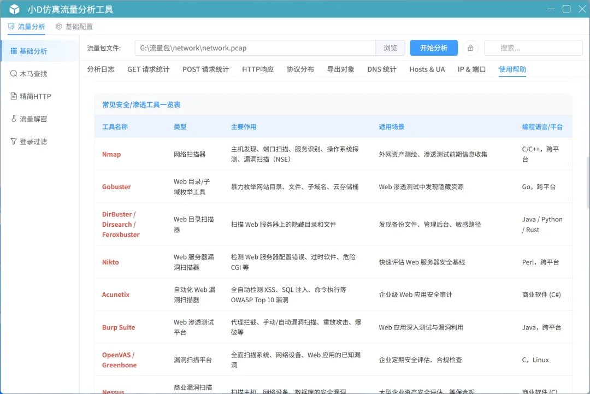The image size is (590, 394).
Task: Click the 类型 column header
Action: 180,127
